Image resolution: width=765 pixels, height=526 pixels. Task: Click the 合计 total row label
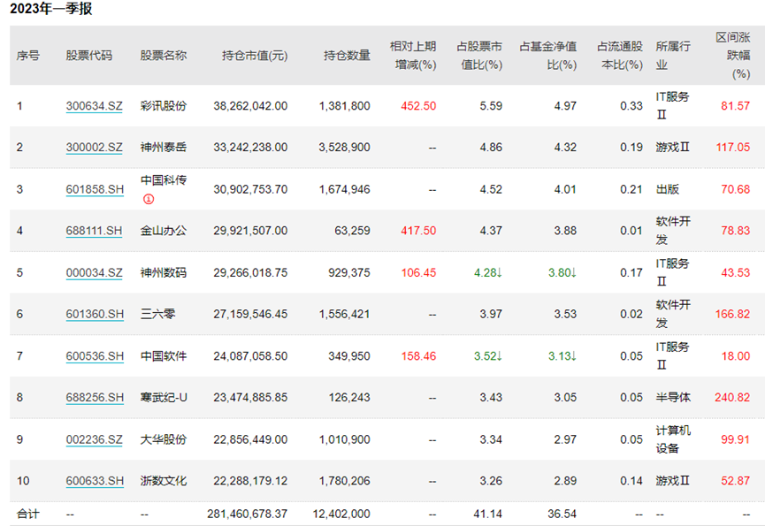27,514
